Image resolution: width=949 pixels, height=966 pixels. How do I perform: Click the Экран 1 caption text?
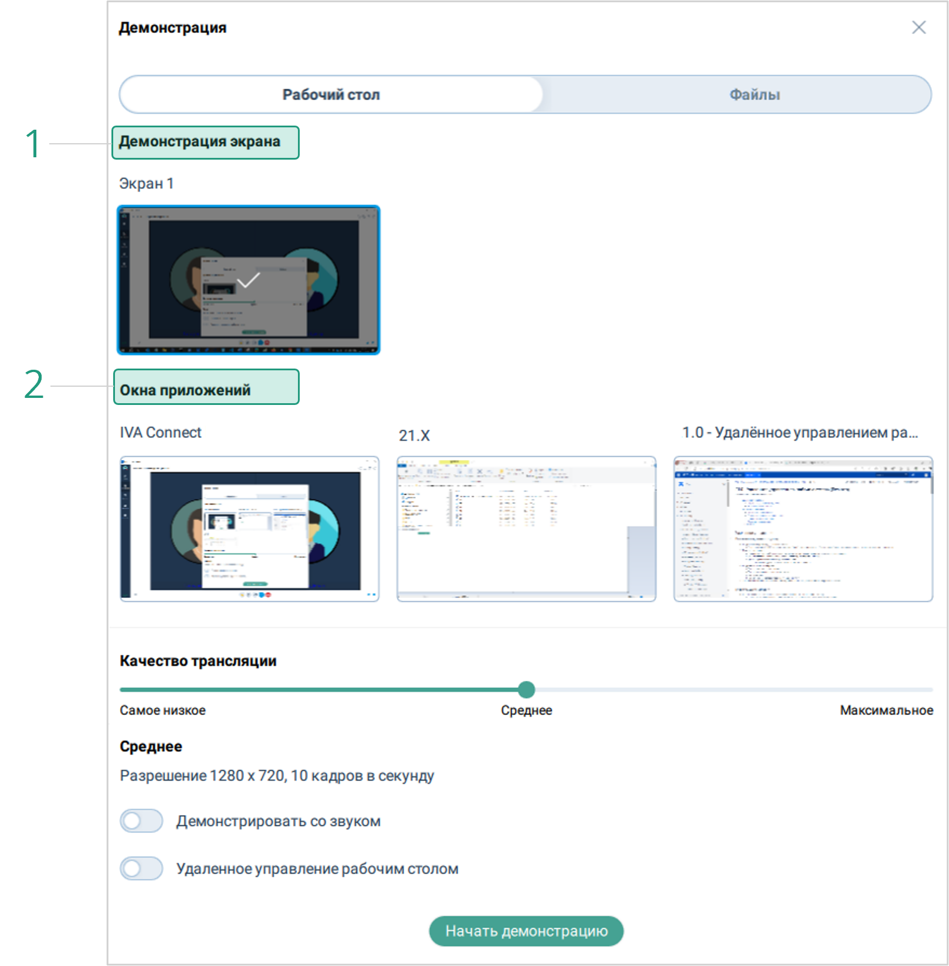click(x=146, y=184)
